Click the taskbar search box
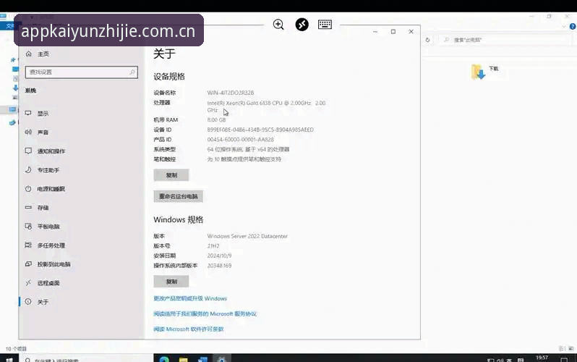 (87, 359)
